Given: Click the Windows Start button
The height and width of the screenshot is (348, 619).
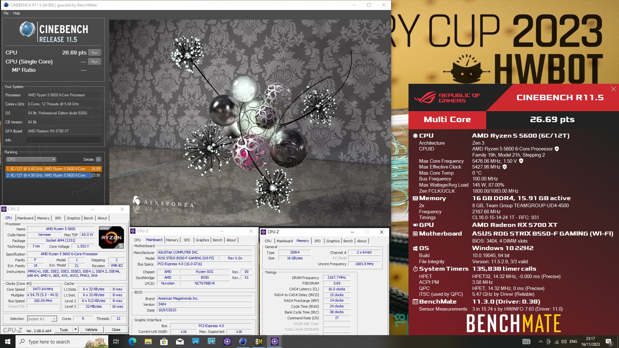Looking at the screenshot, I should point(8,342).
